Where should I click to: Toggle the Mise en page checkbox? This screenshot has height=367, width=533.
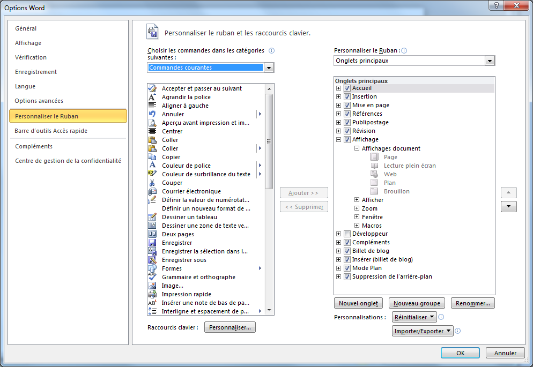pos(347,105)
